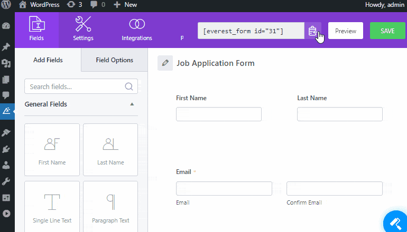407x232 pixels.
Task: Open the comments bubble in admin bar
Action: point(98,5)
